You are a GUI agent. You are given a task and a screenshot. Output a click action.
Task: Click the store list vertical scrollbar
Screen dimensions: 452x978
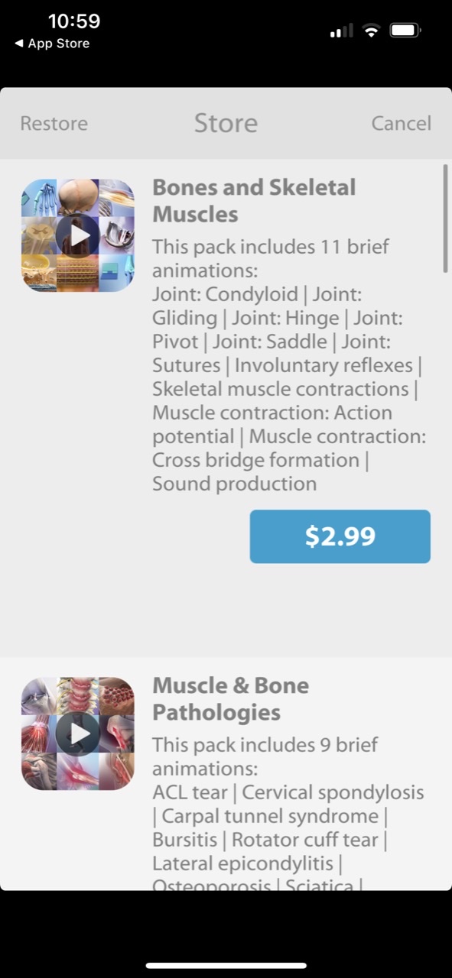tap(445, 218)
